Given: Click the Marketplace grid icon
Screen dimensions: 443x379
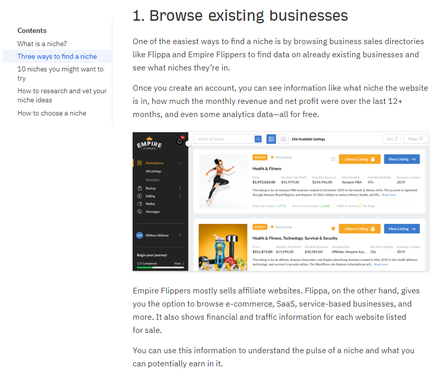Looking at the screenshot, I should click(139, 163).
